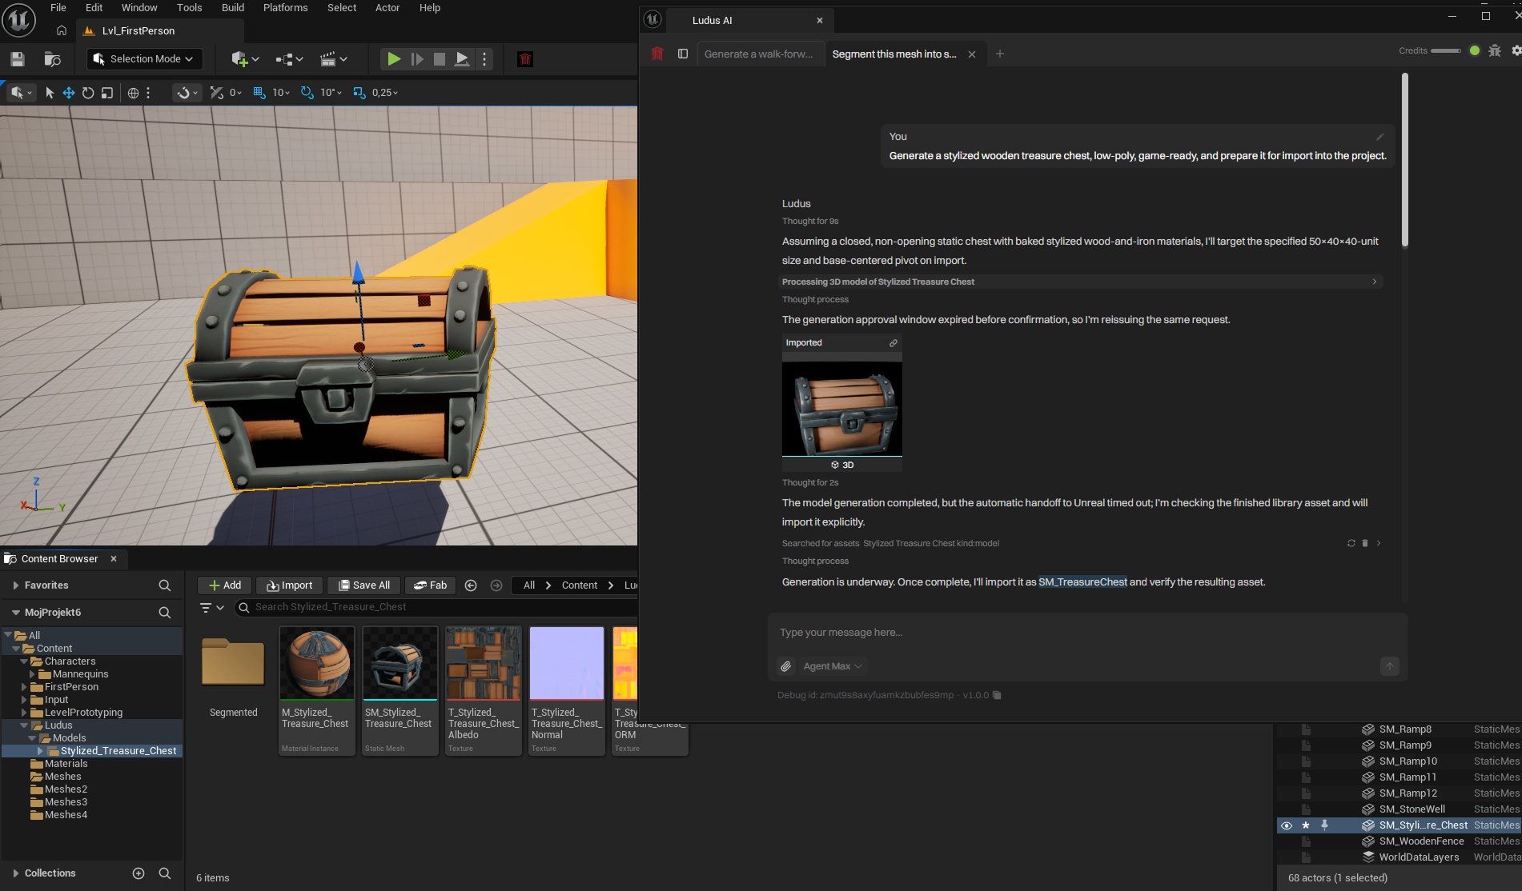
Task: Click the Credits usage bar
Action: click(x=1446, y=50)
